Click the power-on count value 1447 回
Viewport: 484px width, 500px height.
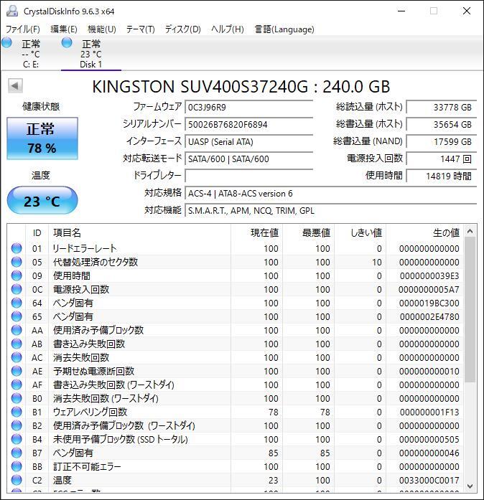pos(441,159)
